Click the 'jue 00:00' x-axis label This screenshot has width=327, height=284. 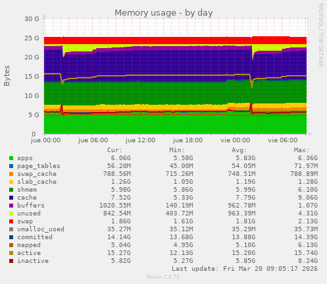click(x=45, y=140)
